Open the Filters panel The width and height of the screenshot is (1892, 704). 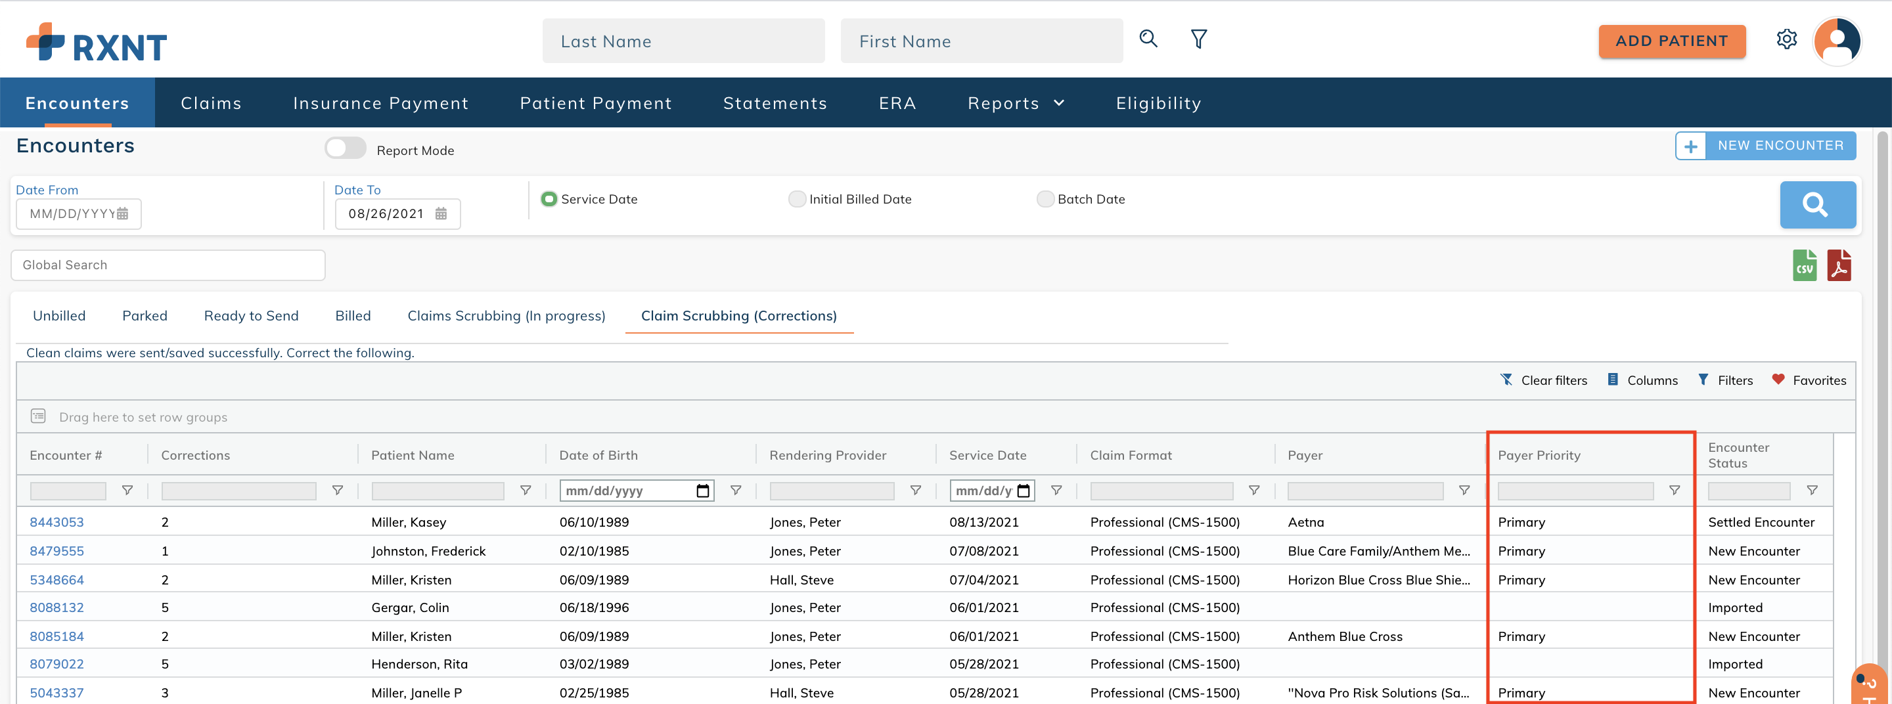(x=1725, y=380)
